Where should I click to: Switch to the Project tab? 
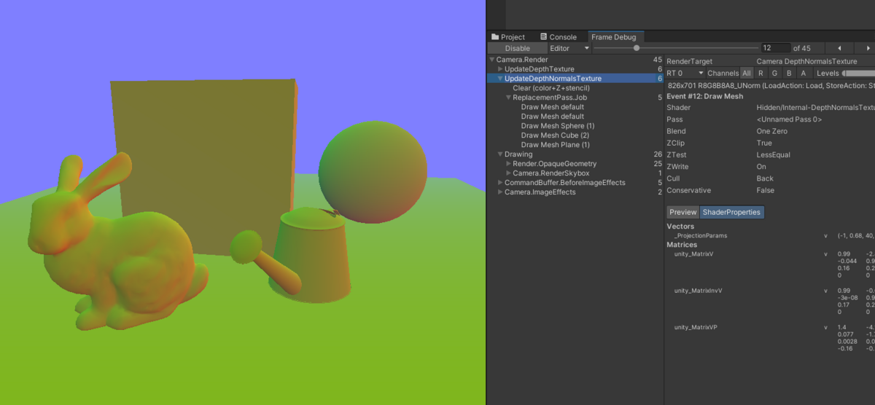click(508, 37)
